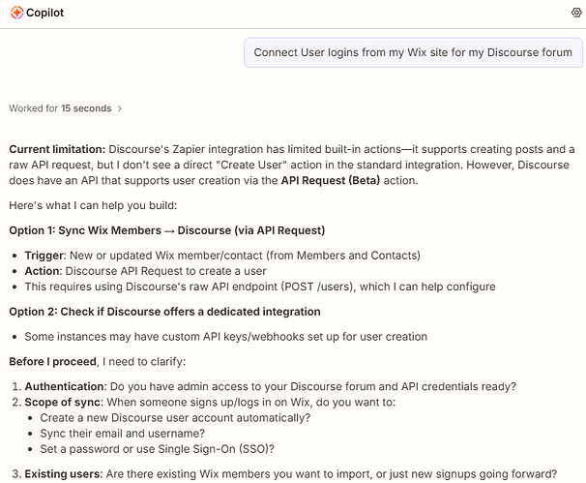The width and height of the screenshot is (586, 483).
Task: Click the 'Some instances may have custom API keys' bullet
Action: 225,337
